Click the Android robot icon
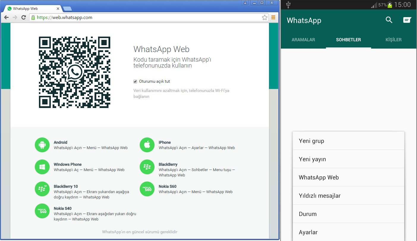This screenshot has width=417, height=241. point(42,145)
